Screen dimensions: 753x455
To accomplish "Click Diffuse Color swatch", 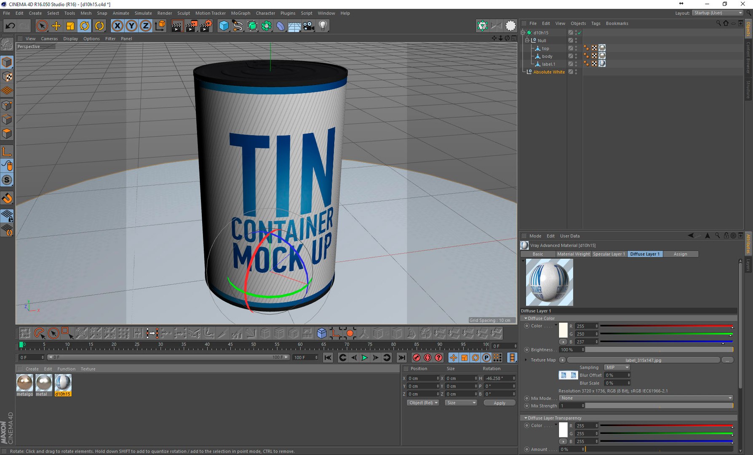I will pyautogui.click(x=563, y=330).
